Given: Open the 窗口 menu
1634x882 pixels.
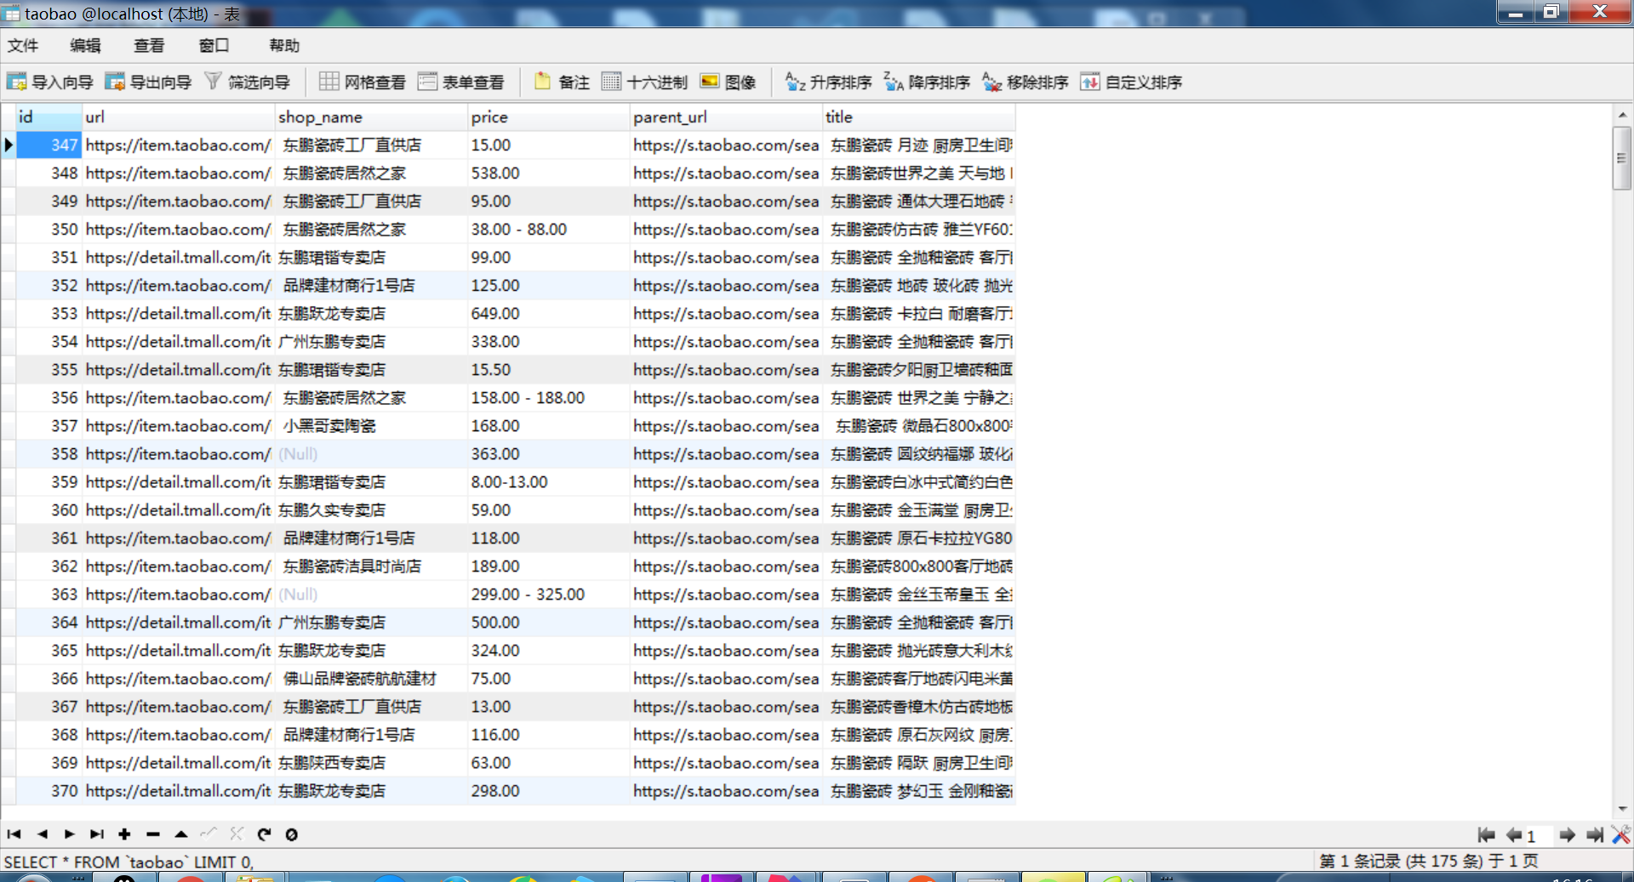Looking at the screenshot, I should click(214, 45).
